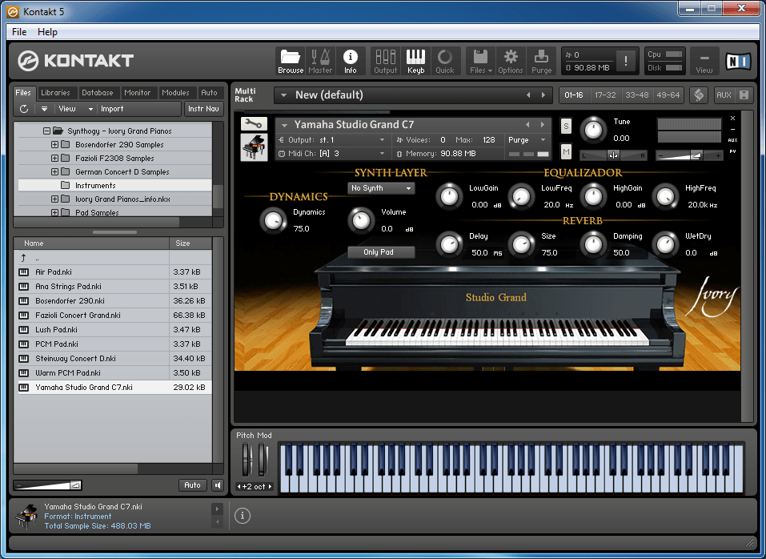Open the File menu
Image resolution: width=766 pixels, height=559 pixels.
coord(19,32)
